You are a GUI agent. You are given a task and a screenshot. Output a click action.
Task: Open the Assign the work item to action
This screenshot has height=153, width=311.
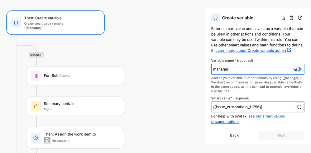[75, 138]
